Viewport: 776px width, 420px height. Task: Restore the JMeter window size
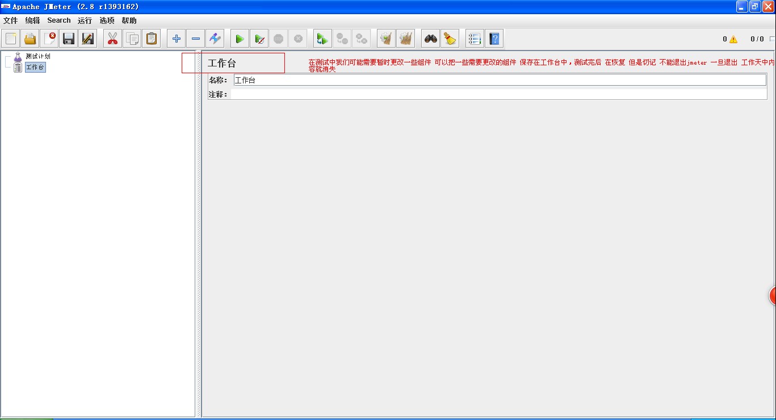click(x=755, y=6)
